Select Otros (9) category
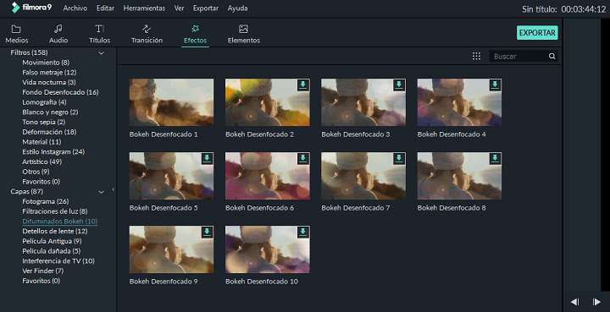 pos(36,172)
